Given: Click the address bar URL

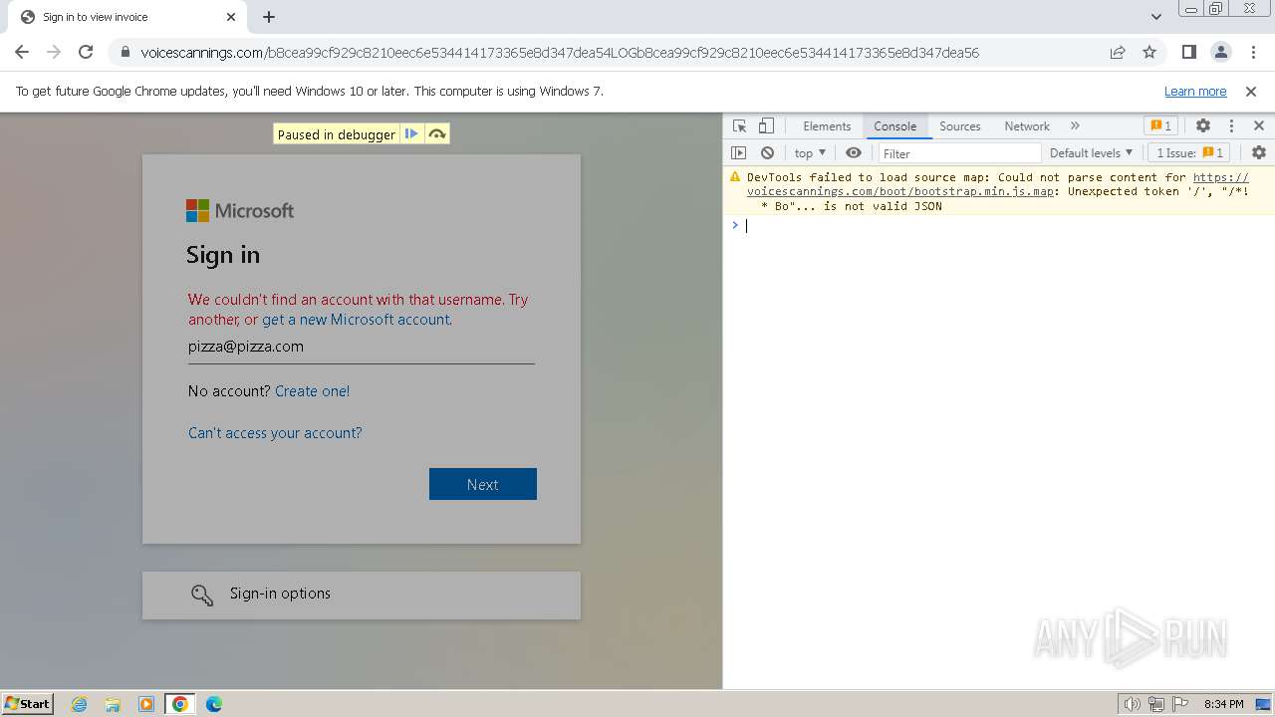Looking at the screenshot, I should pos(560,53).
